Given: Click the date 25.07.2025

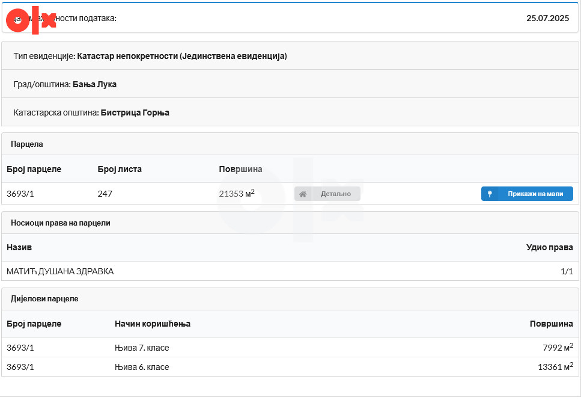Looking at the screenshot, I should click(547, 18).
